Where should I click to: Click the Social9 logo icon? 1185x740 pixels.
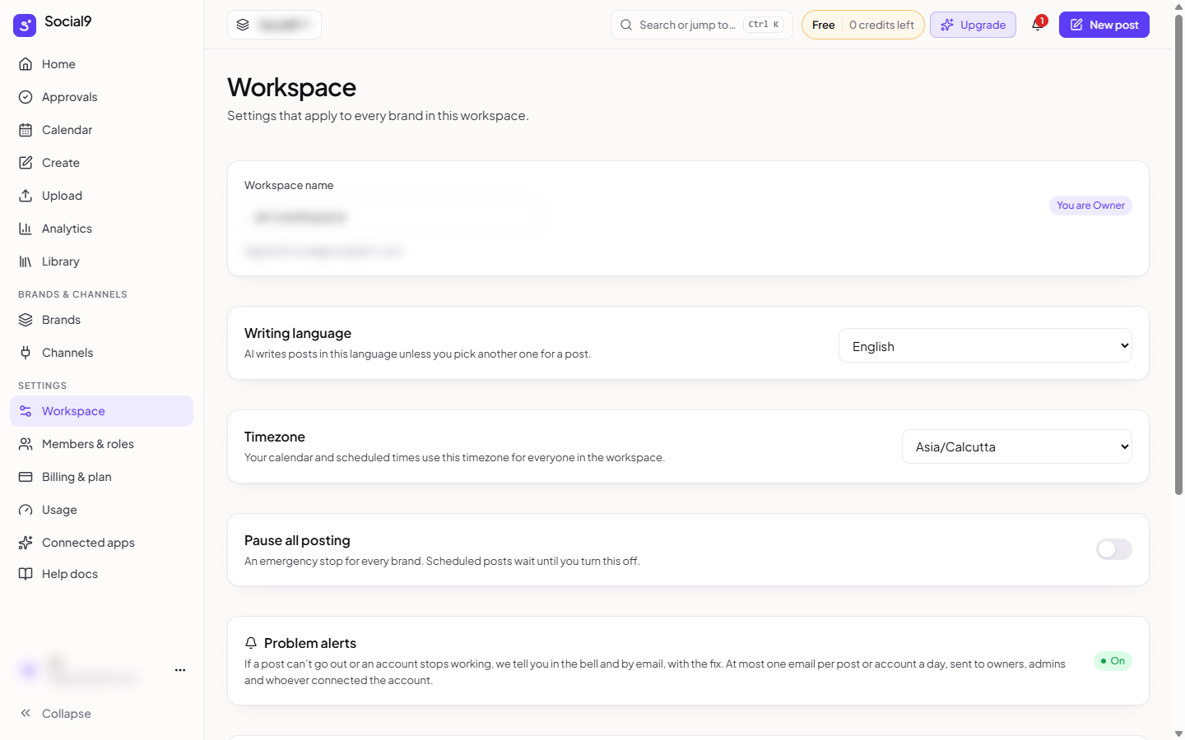(25, 25)
